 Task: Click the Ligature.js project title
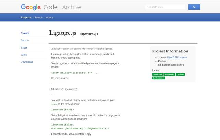(x=63, y=33)
